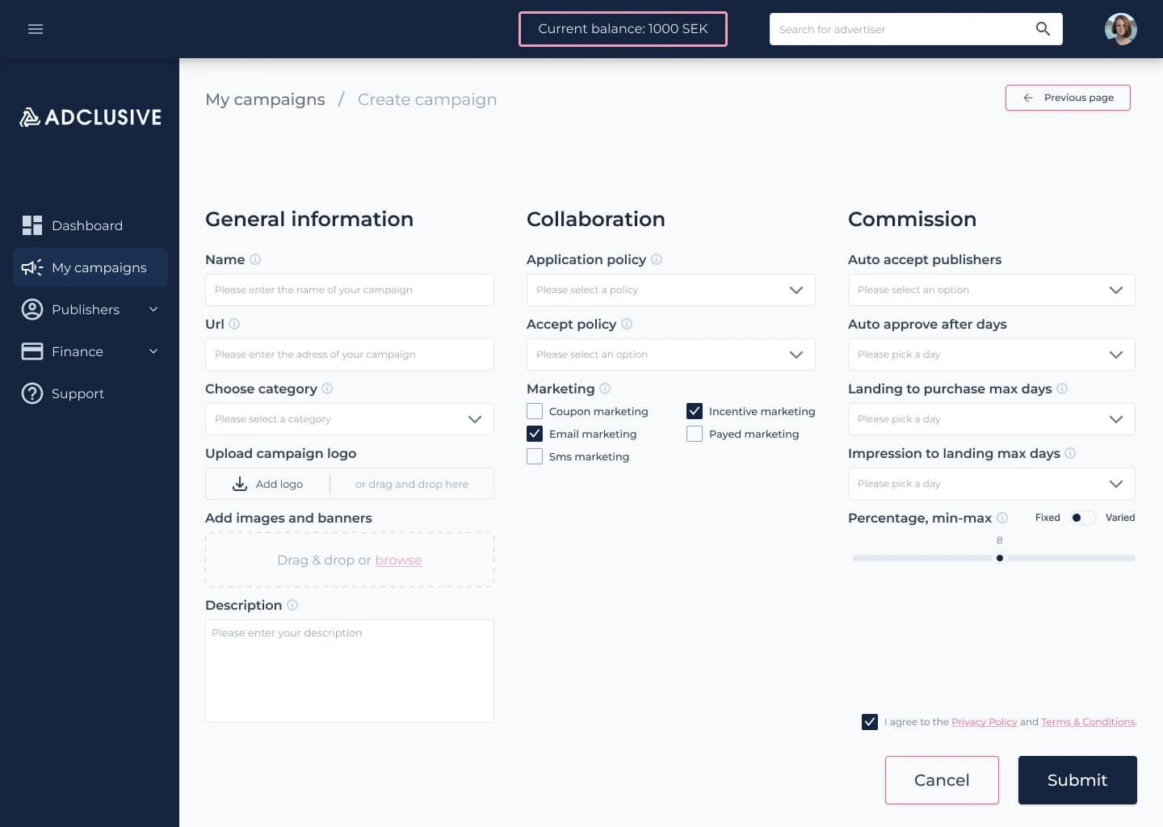Click the Add logo button

tap(268, 484)
